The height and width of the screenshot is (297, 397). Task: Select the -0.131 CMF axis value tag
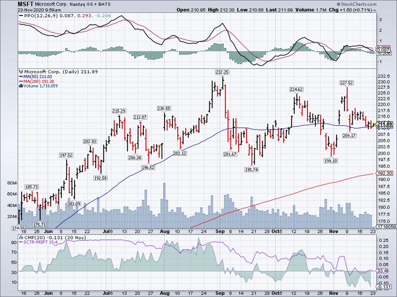point(385,286)
